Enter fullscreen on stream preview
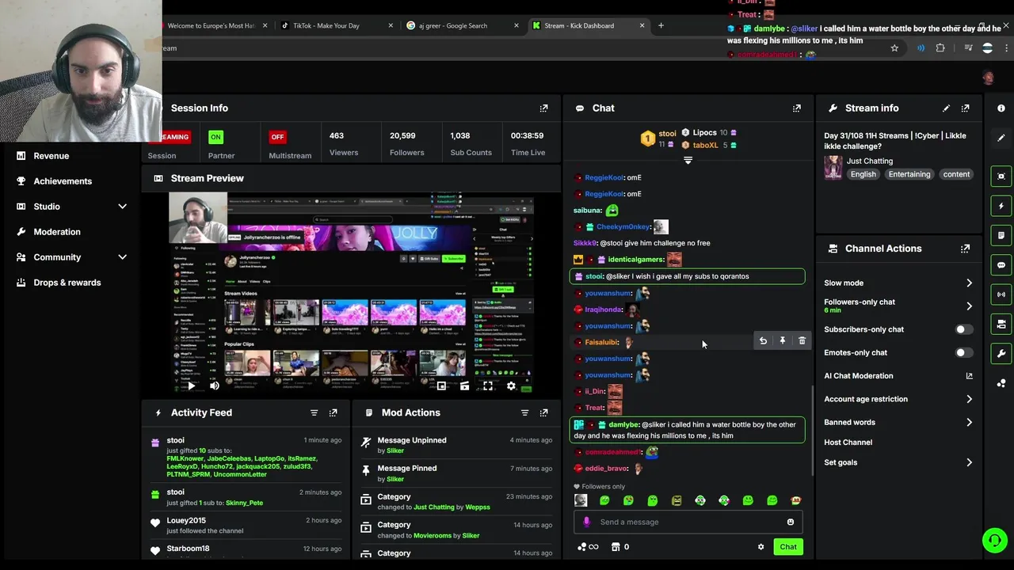The width and height of the screenshot is (1014, 570). [488, 386]
